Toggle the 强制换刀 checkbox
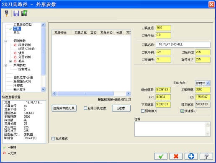This screenshot has height=163, width=216. pos(143,111)
